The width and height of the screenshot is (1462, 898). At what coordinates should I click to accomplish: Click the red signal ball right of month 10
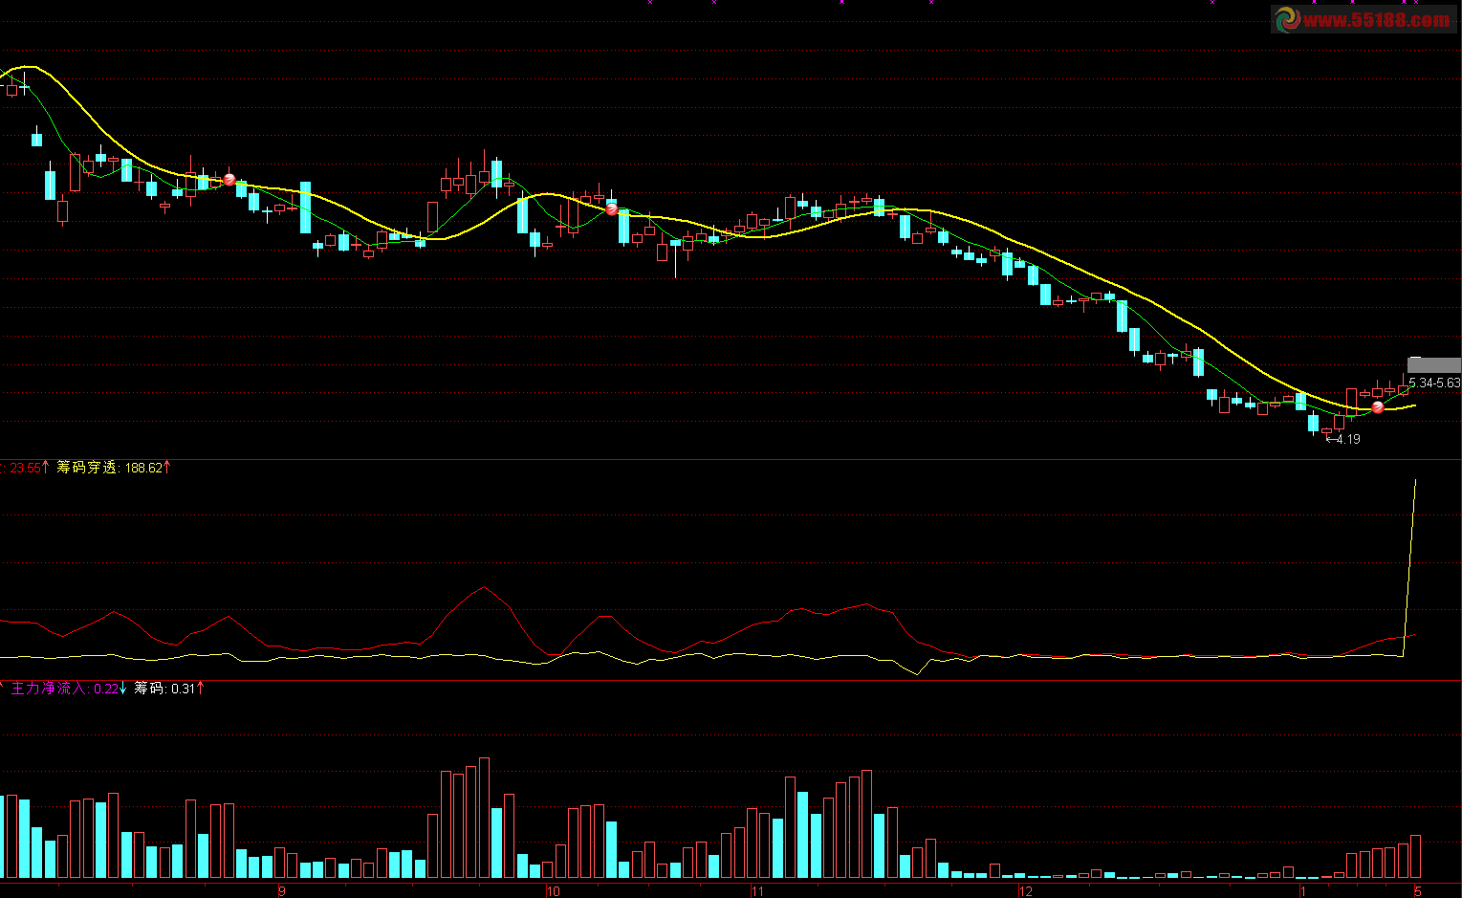(612, 209)
